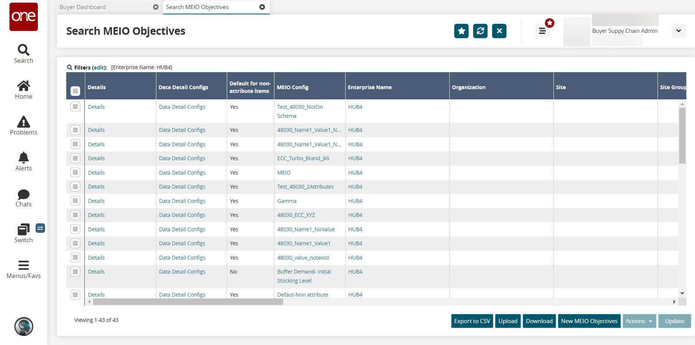This screenshot has height=345, width=695.
Task: Open the Test_48030_2Attributes MEIO config link
Action: (x=305, y=187)
